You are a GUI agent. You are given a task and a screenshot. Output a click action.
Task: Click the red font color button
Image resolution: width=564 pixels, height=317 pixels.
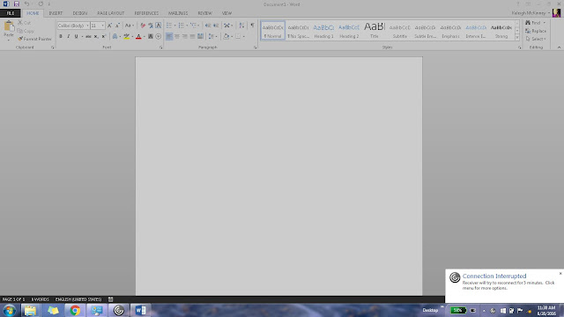pos(138,36)
